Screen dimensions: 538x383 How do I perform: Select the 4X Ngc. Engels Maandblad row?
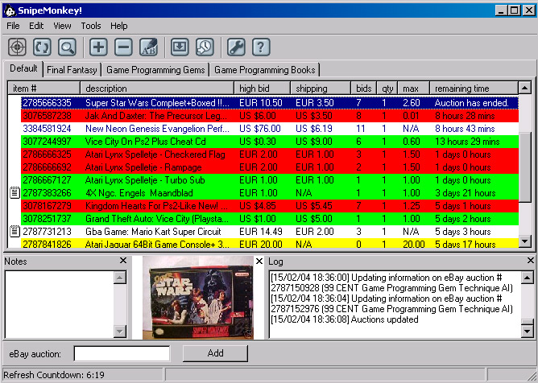270,193
